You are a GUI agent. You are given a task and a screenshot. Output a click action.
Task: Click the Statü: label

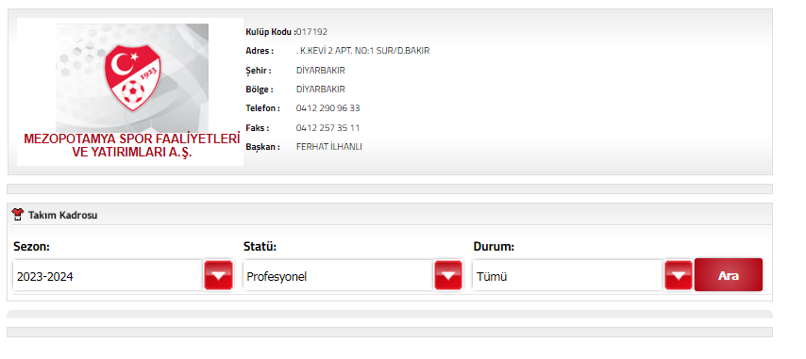[260, 247]
